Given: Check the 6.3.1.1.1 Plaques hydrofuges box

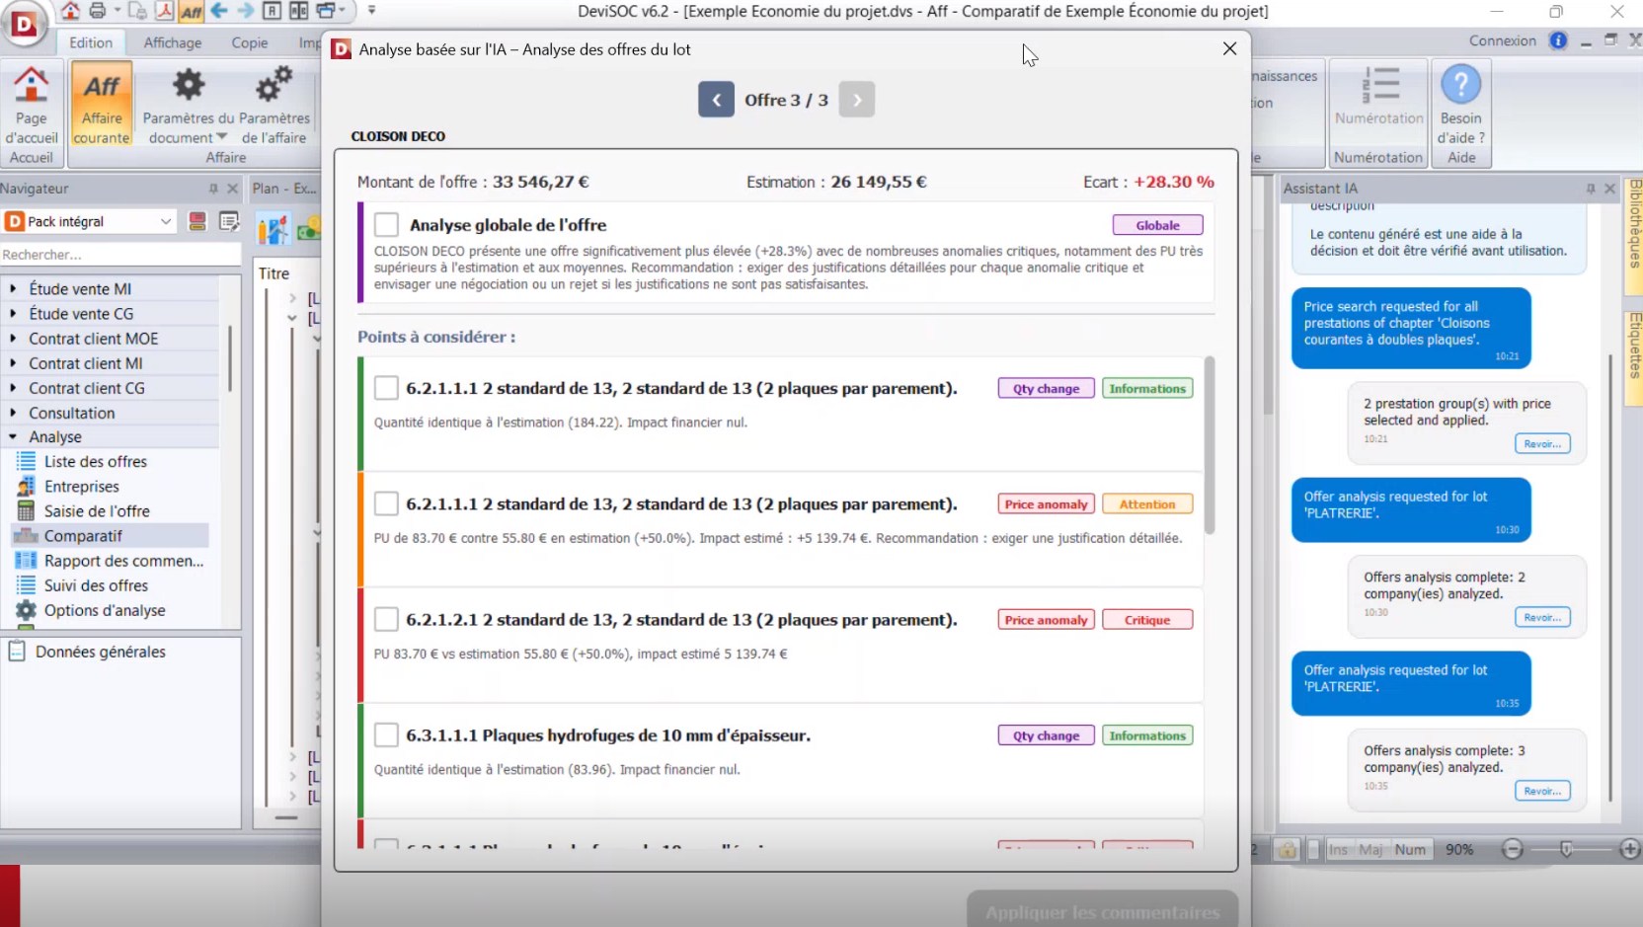Looking at the screenshot, I should tap(386, 735).
